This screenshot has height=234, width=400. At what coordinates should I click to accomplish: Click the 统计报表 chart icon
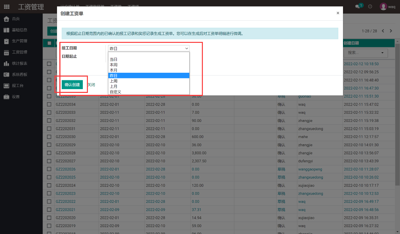(6, 64)
